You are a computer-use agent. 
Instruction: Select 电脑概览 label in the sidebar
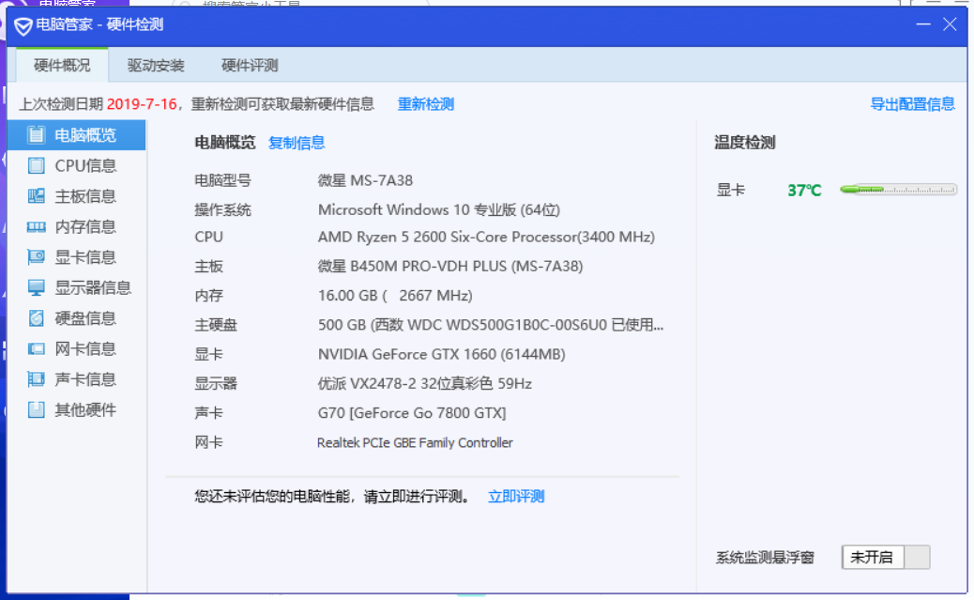coord(85,135)
